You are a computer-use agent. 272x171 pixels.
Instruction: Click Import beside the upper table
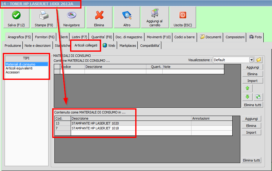click(253, 81)
